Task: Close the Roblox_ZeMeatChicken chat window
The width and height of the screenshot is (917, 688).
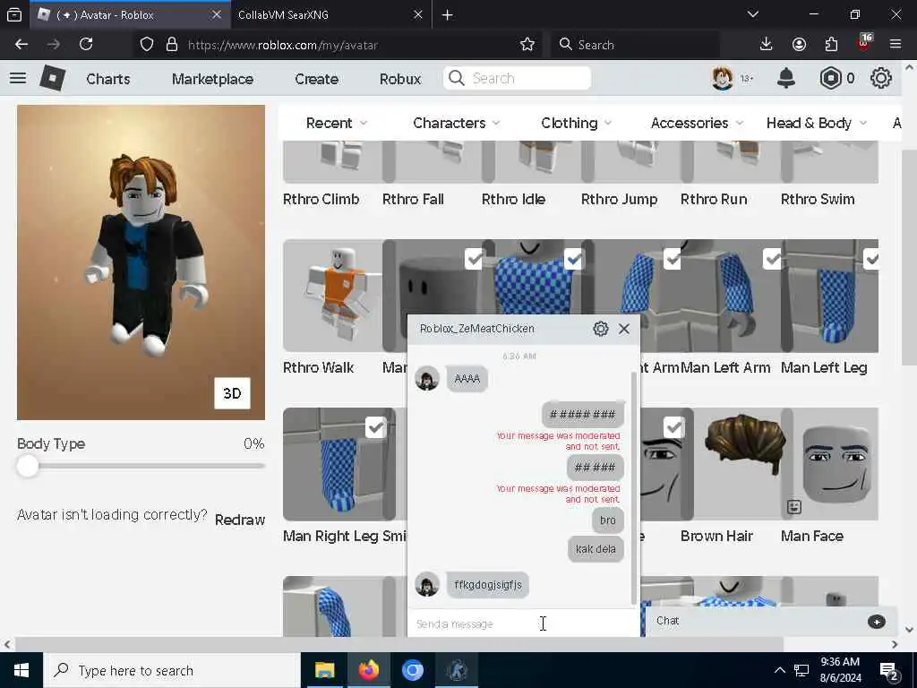Action: click(x=624, y=329)
